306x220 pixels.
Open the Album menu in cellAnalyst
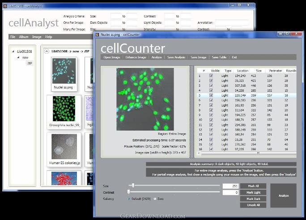coord(23,37)
